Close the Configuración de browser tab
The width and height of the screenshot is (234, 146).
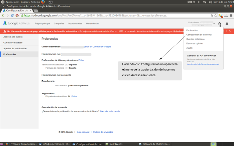30,10
